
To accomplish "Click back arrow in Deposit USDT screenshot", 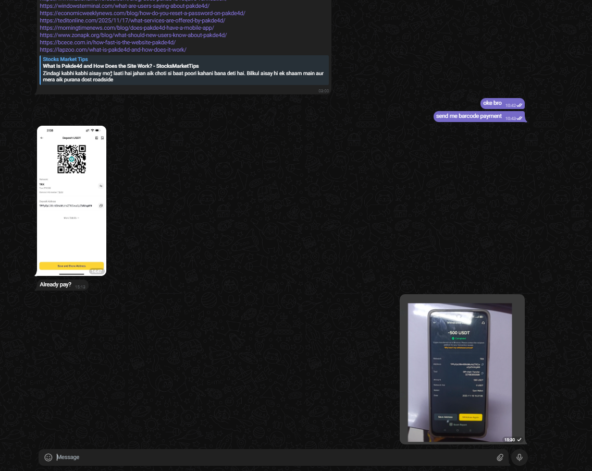I will click(42, 138).
